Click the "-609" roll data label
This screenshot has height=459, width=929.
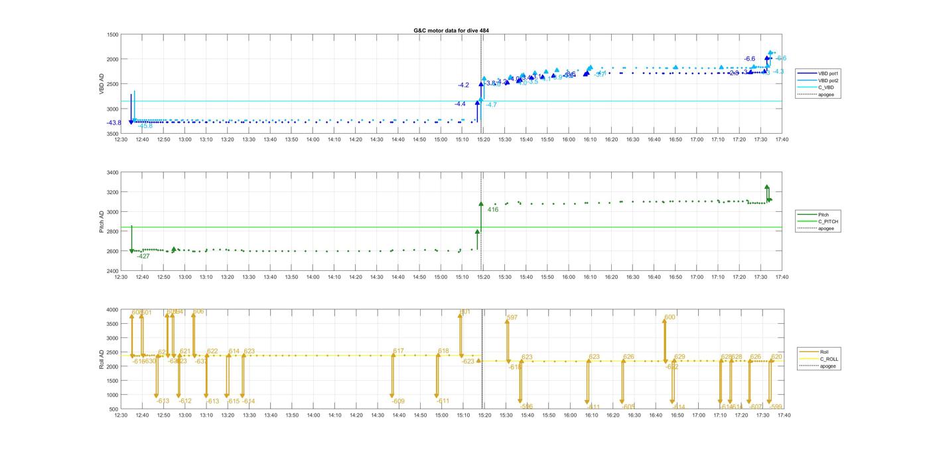(x=397, y=401)
